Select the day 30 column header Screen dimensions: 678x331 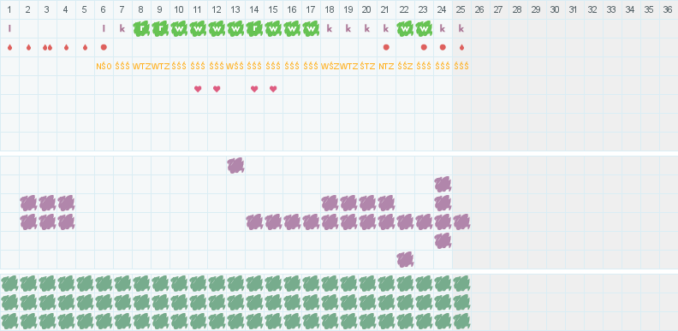click(x=555, y=9)
